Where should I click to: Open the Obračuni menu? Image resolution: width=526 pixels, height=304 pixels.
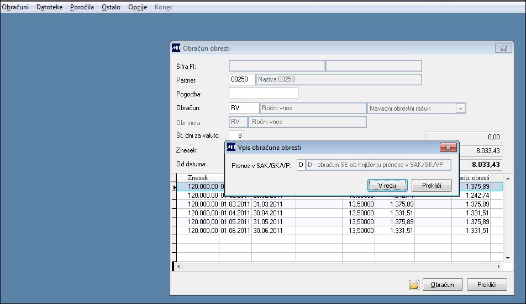coord(15,7)
